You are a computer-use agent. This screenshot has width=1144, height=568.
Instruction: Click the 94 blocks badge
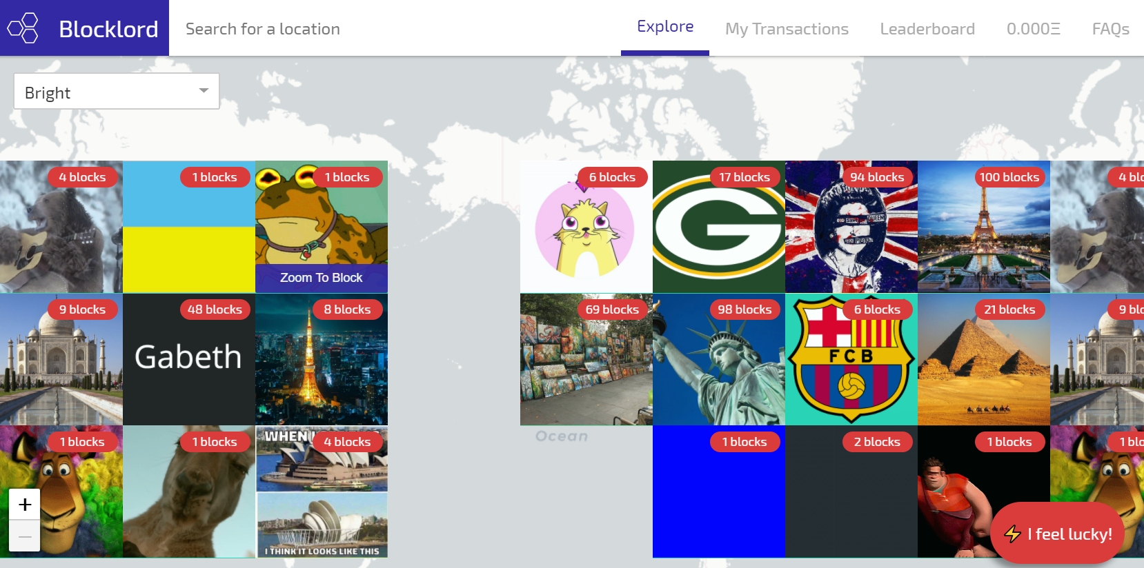(x=877, y=177)
